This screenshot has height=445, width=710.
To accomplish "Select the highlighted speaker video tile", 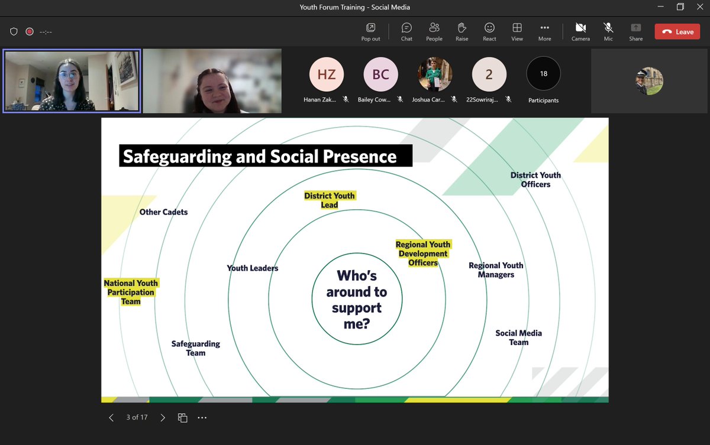I will (72, 81).
